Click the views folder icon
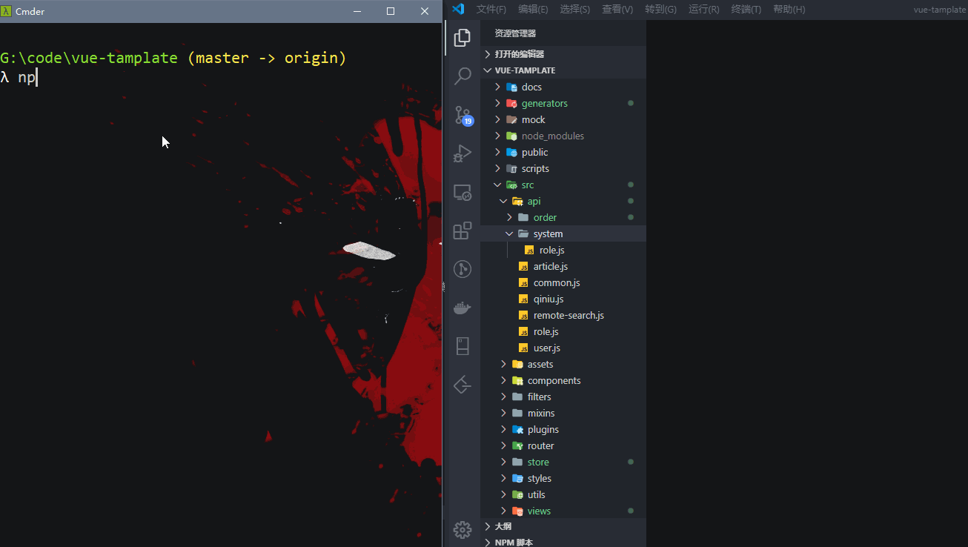This screenshot has width=968, height=547. click(x=517, y=511)
